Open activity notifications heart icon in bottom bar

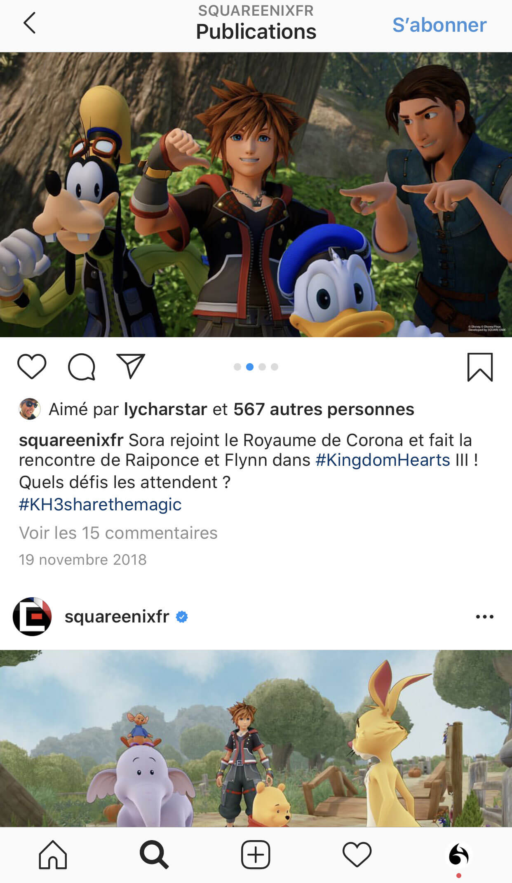point(357,855)
